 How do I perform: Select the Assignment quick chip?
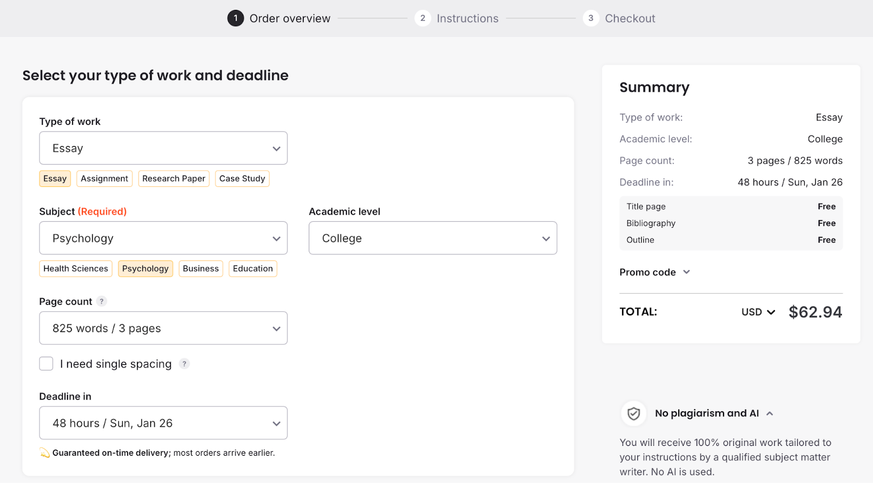coord(104,179)
